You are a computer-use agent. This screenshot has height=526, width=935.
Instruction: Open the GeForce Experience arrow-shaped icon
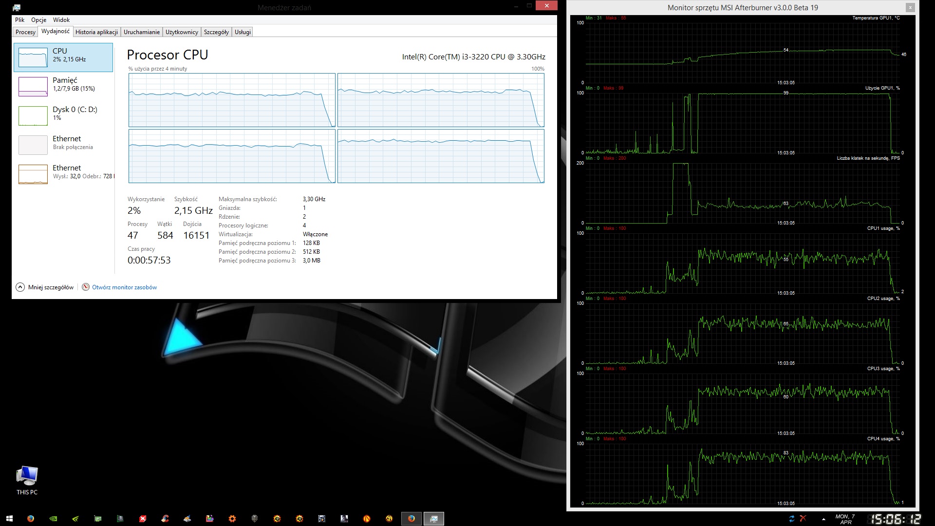click(75, 519)
